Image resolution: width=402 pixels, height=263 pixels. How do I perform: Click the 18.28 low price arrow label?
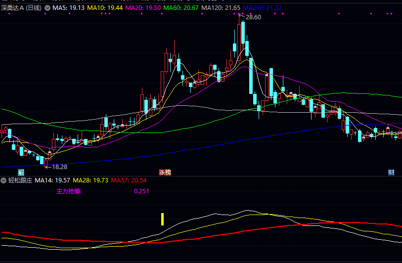59,167
